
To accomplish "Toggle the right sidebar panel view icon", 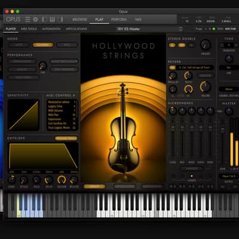I will (x=60, y=19).
